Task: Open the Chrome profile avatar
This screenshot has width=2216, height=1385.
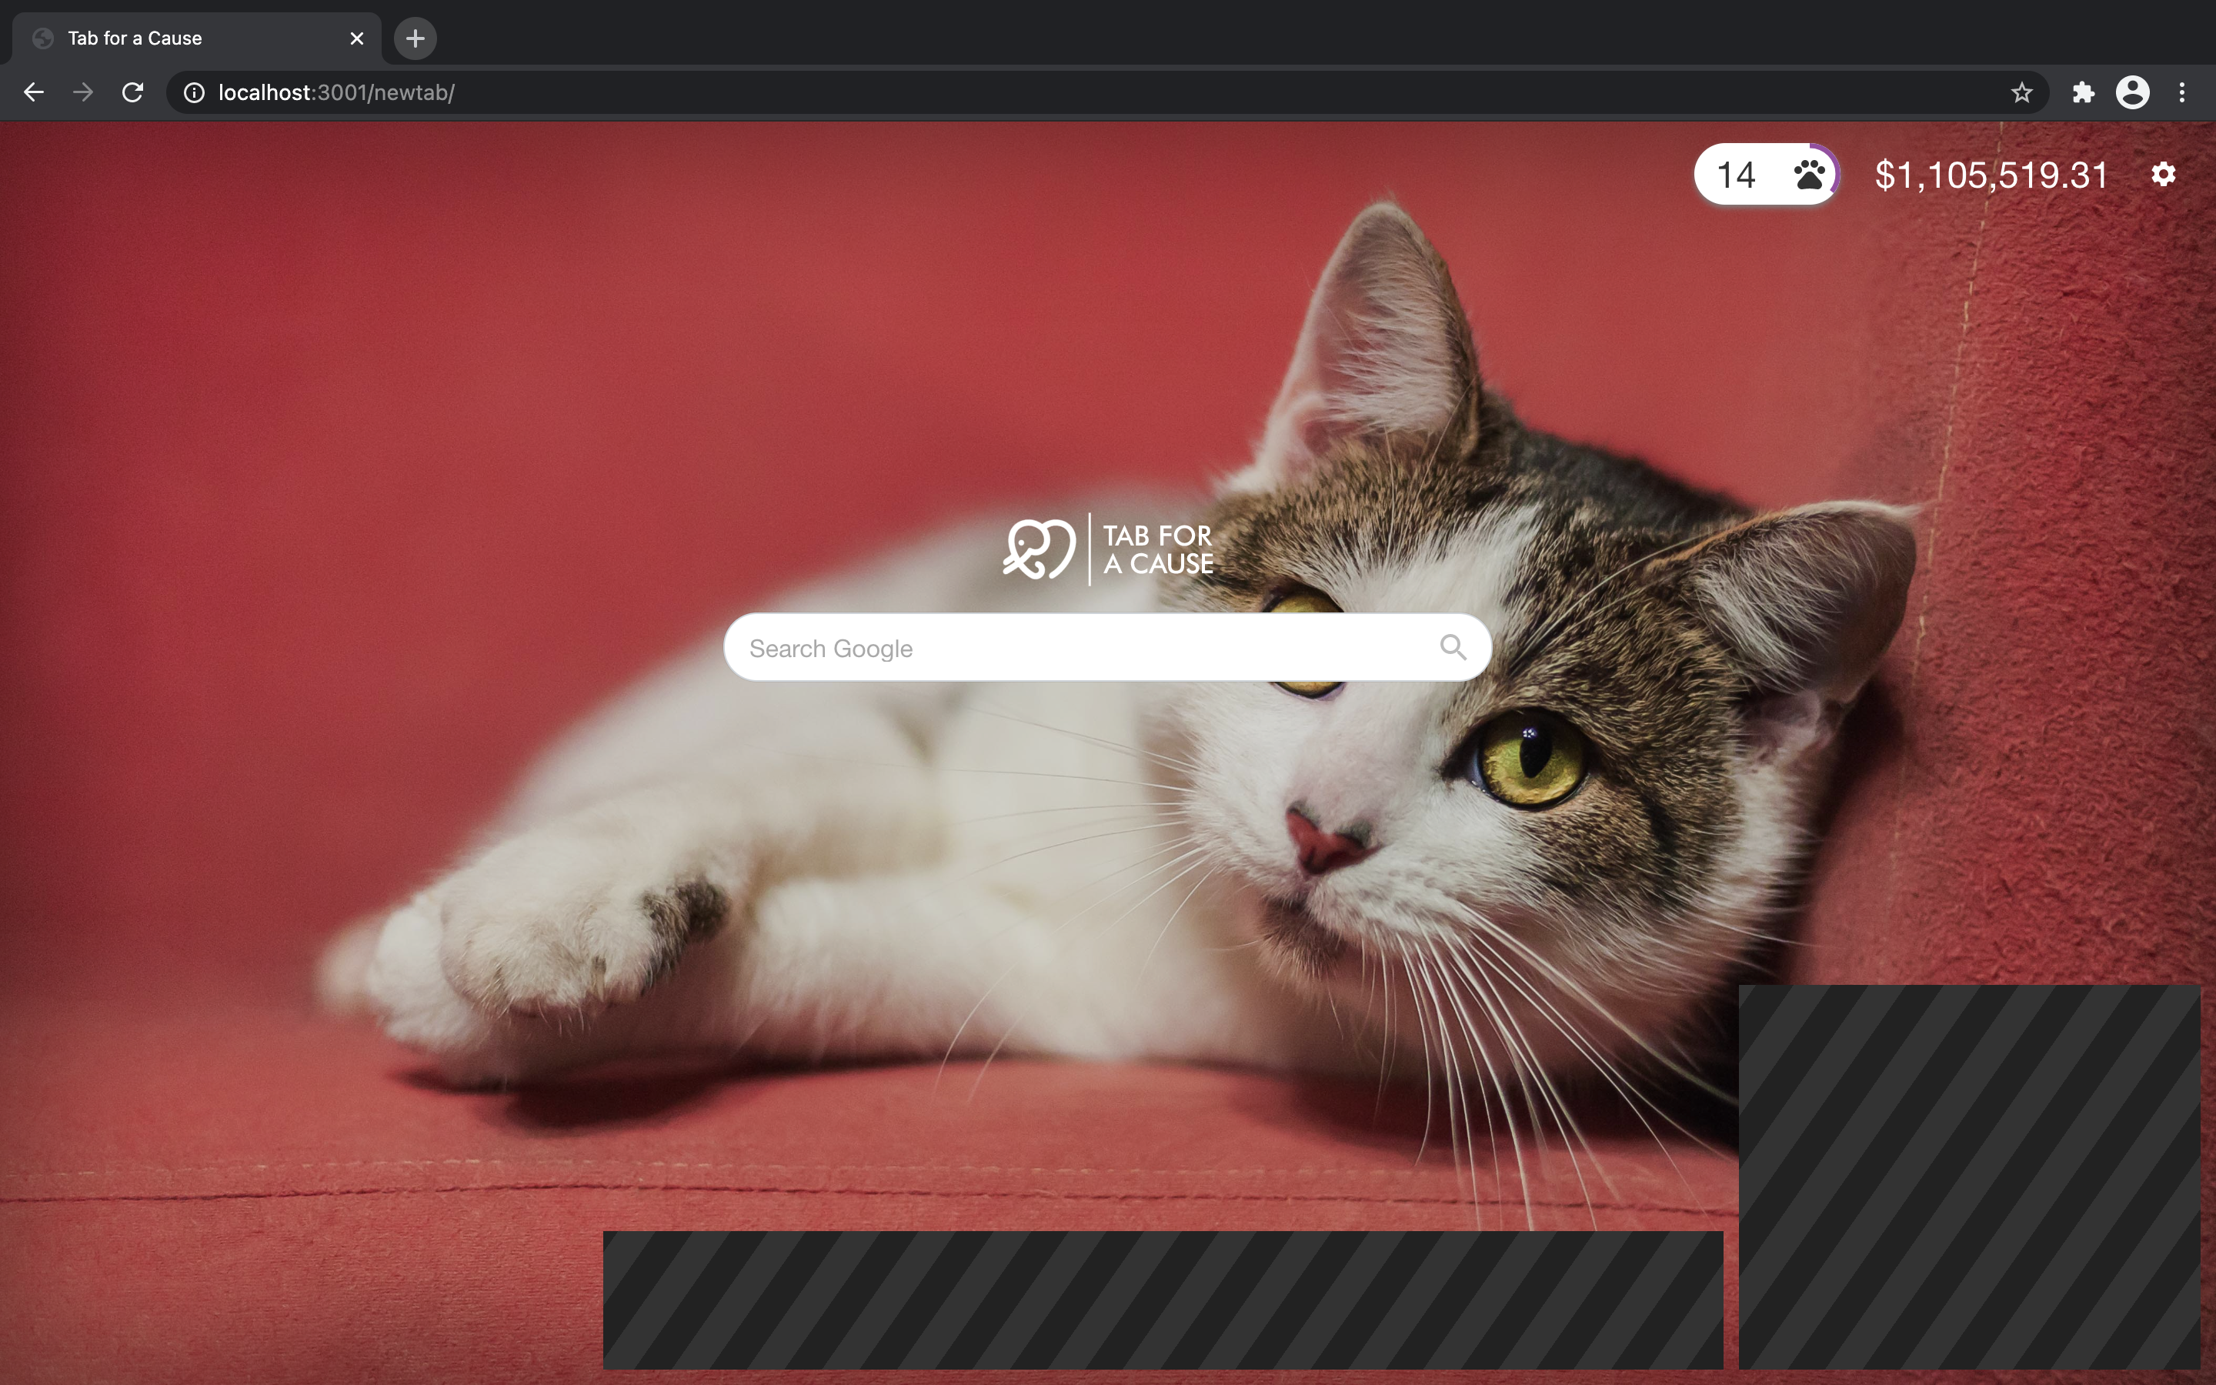Action: click(x=2132, y=92)
